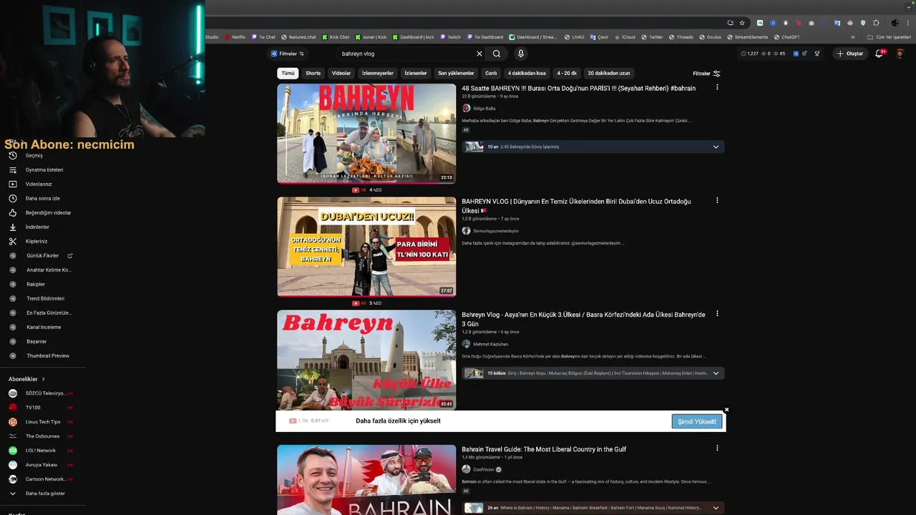
Task: Open Günlük Fikirler external link
Action: tap(43, 255)
